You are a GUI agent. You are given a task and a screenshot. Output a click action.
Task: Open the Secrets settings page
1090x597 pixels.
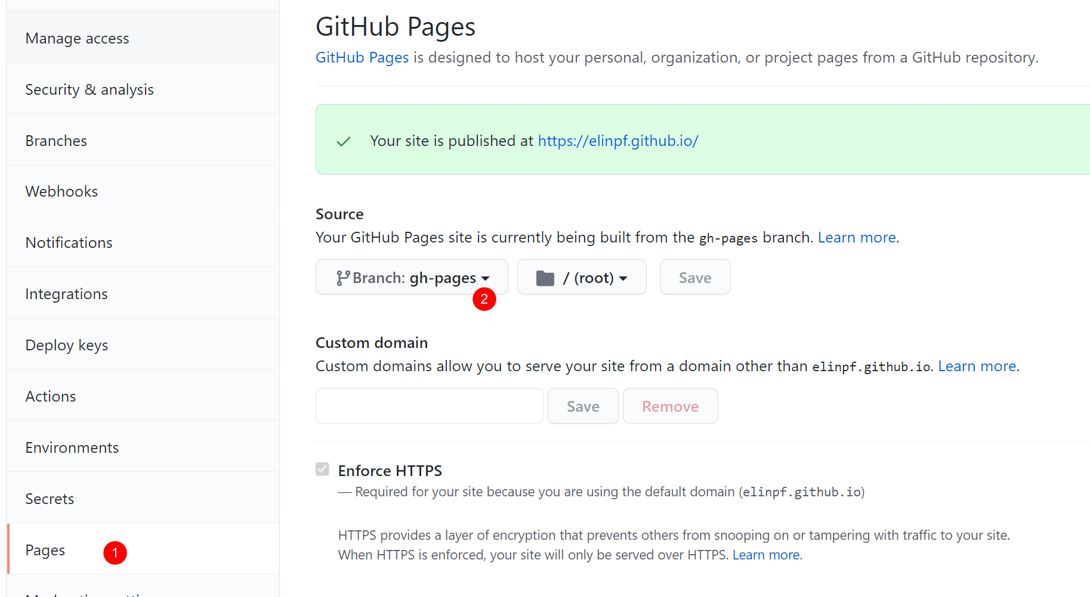pos(50,499)
